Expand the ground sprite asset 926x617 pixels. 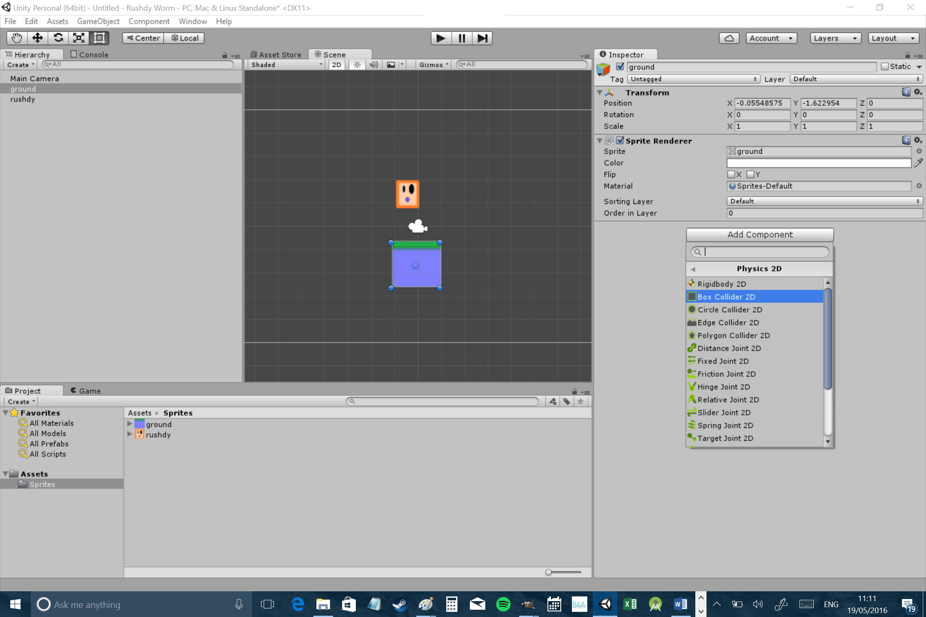pyautogui.click(x=129, y=424)
